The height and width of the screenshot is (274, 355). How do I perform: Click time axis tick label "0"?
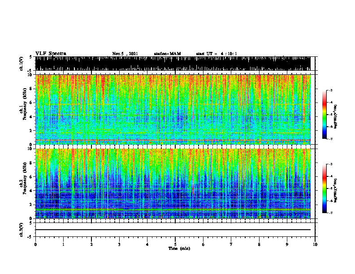pos(35,244)
